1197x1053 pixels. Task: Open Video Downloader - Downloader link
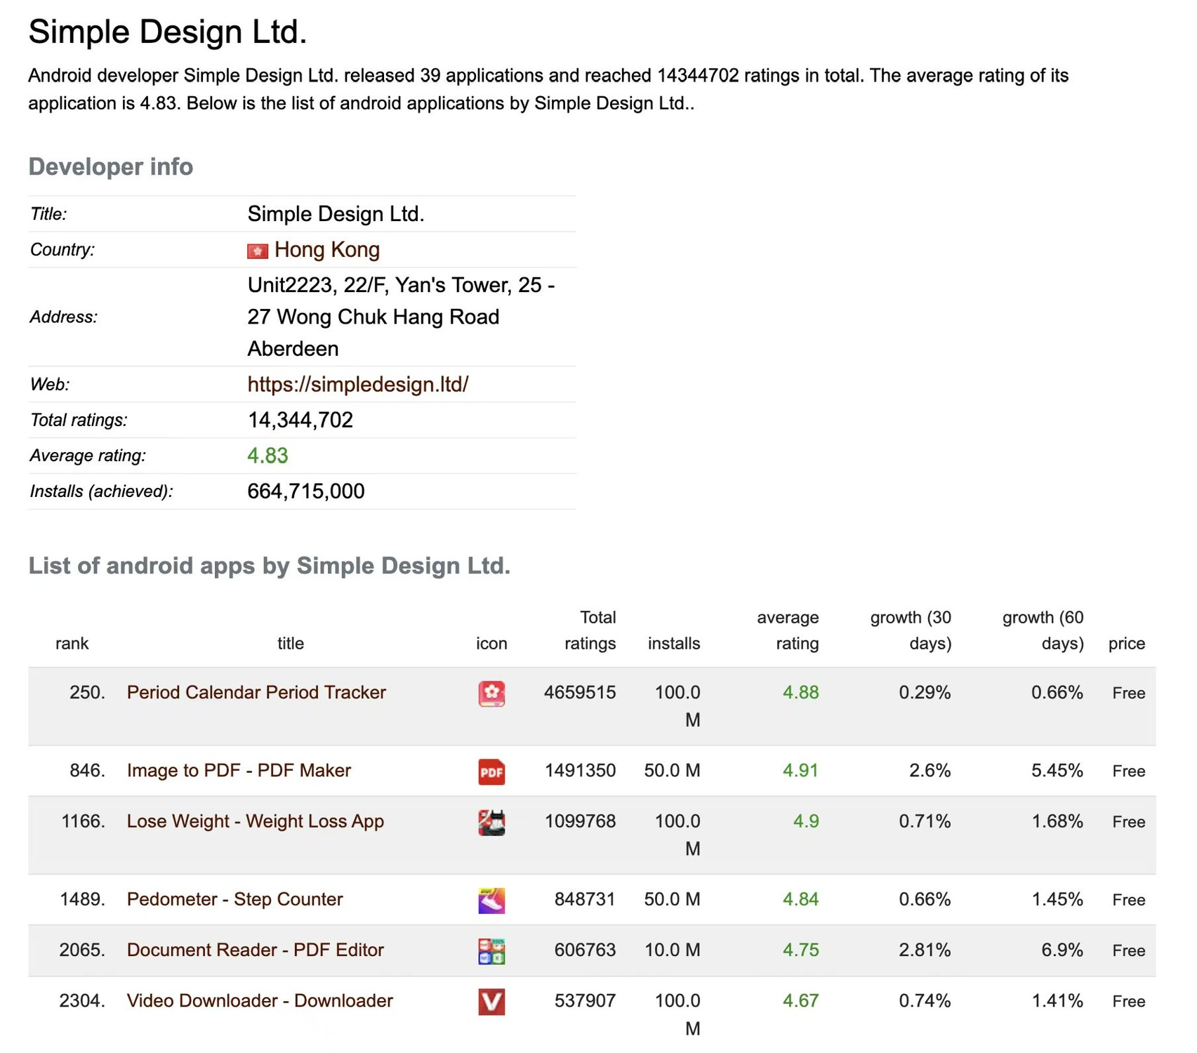(x=260, y=1000)
